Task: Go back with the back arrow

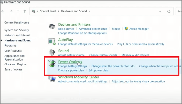Action: point(3,11)
